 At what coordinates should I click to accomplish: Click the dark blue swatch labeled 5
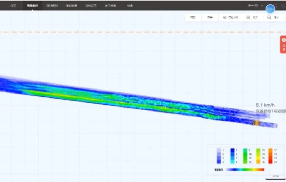pos(232,150)
